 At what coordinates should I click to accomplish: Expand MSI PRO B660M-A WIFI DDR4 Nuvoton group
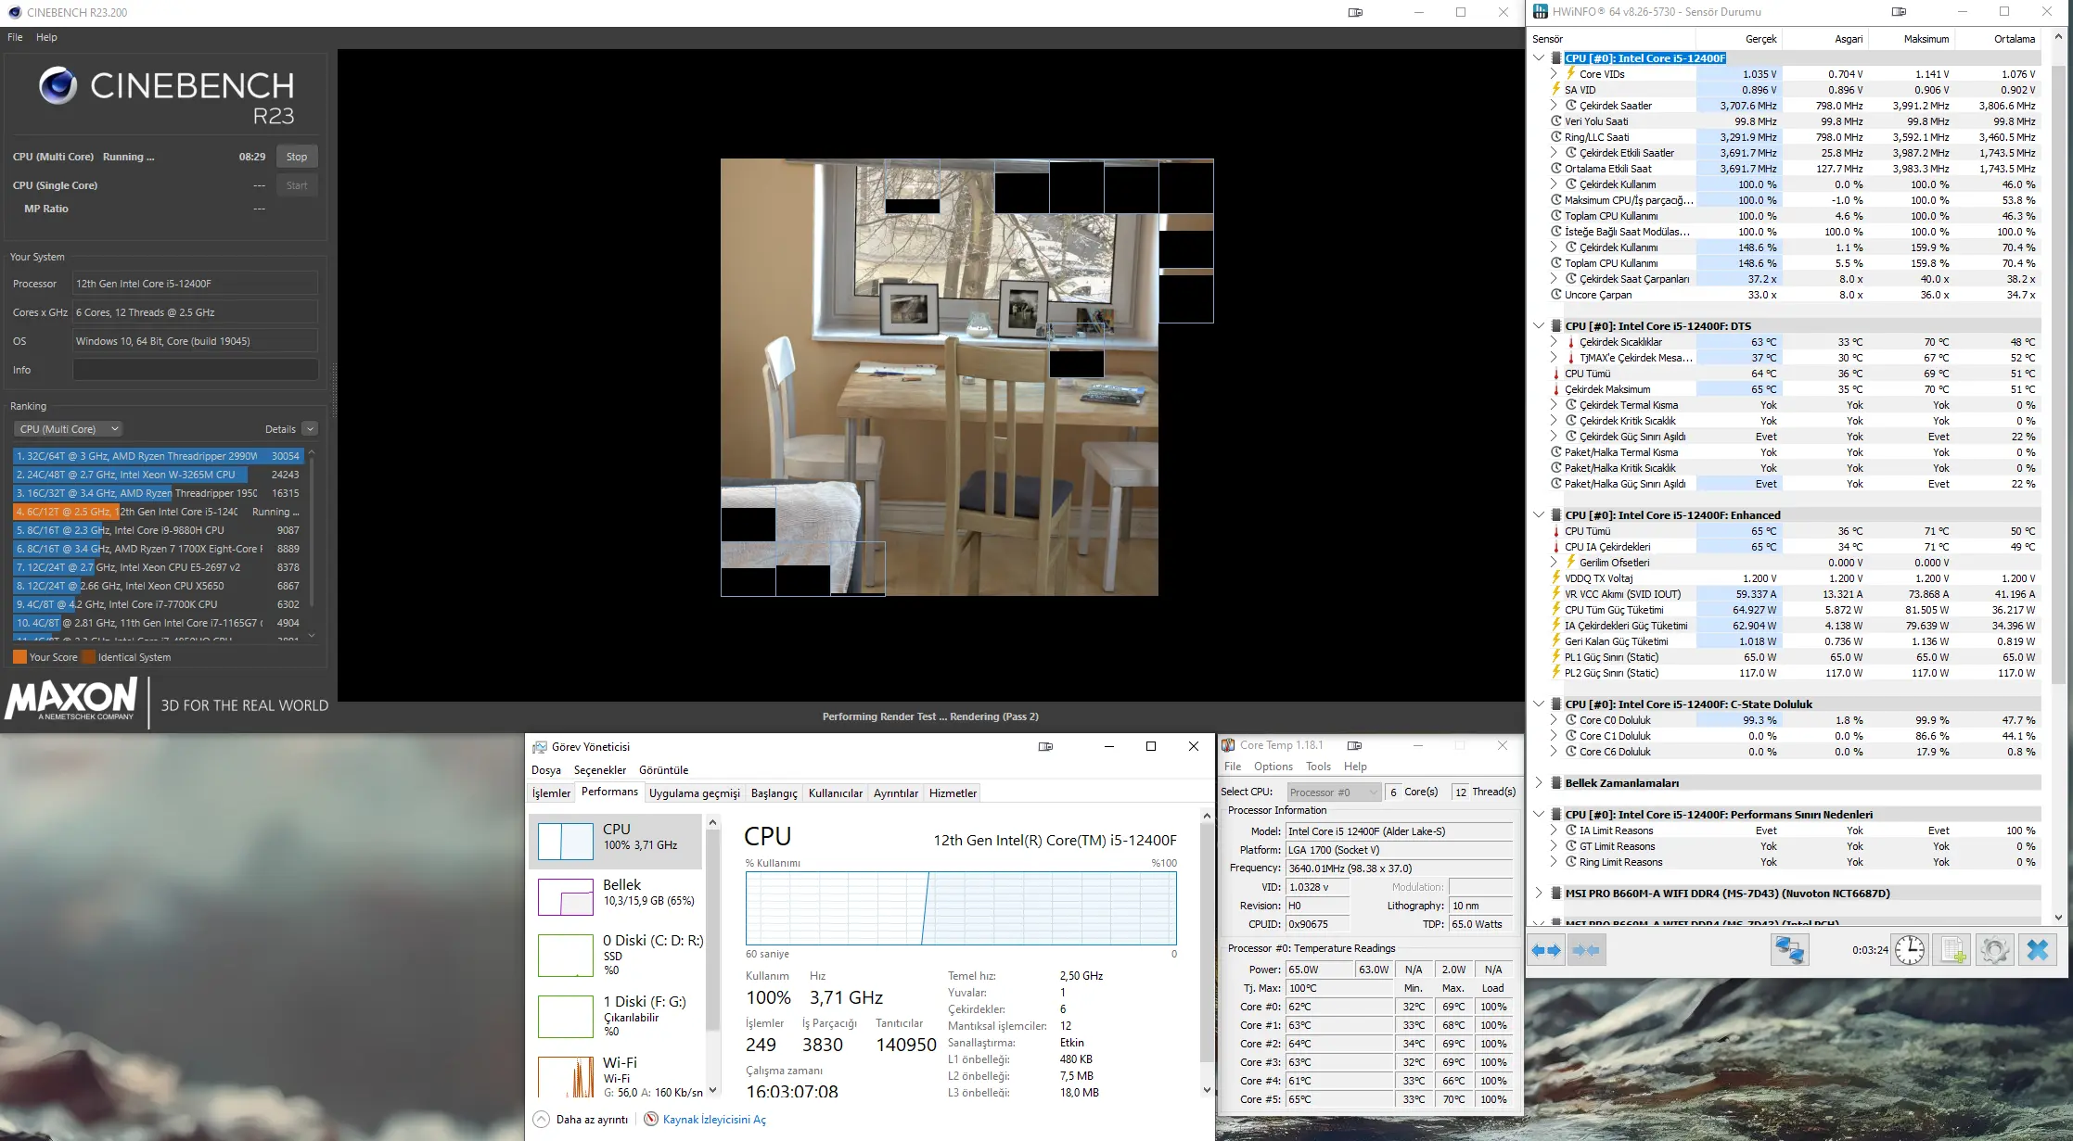click(1539, 894)
